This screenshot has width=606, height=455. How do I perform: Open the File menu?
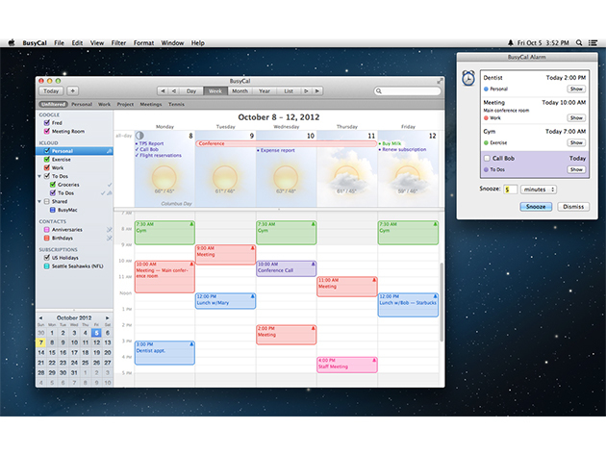tap(59, 43)
